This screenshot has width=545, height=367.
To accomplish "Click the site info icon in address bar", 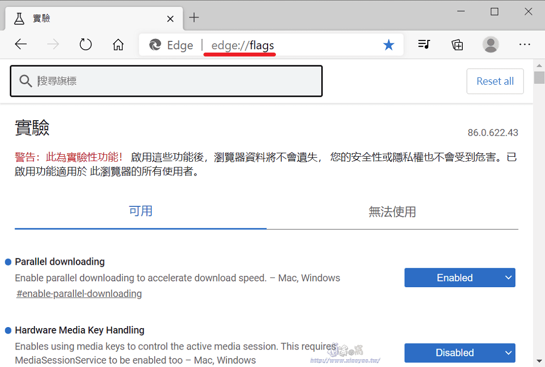I will [x=155, y=44].
